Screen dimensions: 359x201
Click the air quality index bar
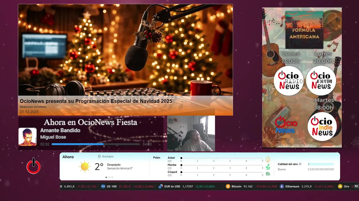pyautogui.click(x=321, y=164)
